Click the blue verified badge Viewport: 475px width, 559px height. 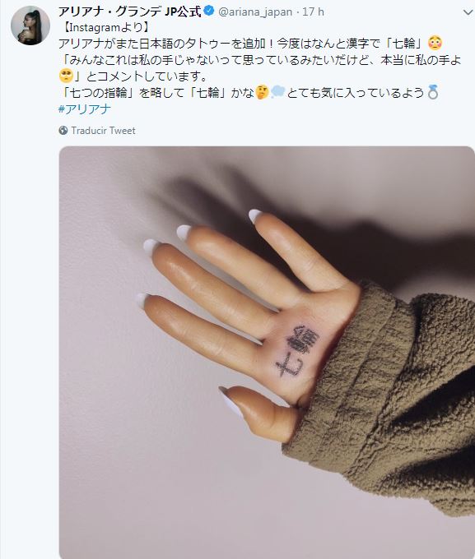208,12
